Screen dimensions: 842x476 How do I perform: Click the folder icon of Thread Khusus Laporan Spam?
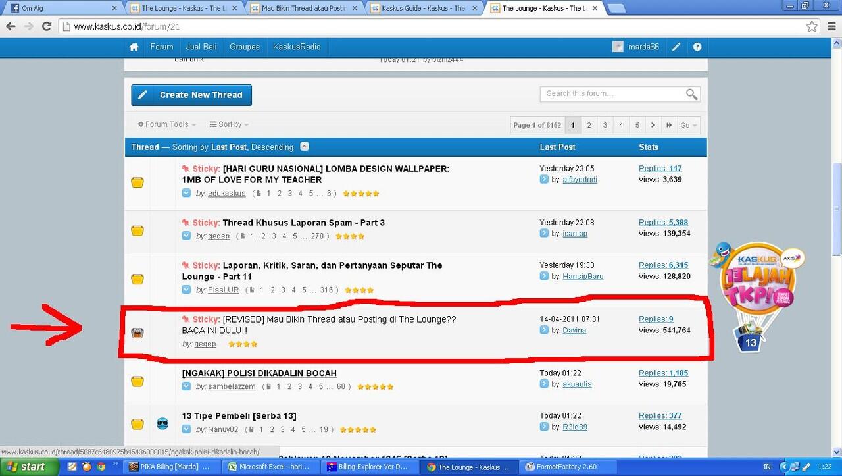coord(137,231)
